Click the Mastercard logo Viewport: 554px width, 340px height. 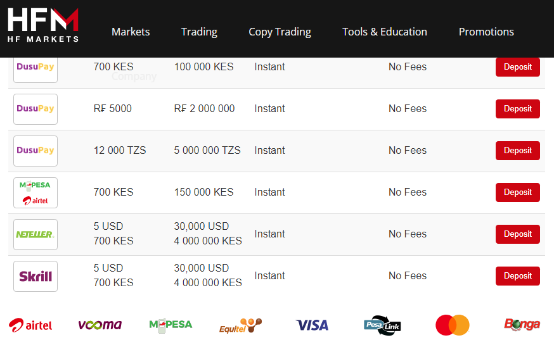click(453, 325)
